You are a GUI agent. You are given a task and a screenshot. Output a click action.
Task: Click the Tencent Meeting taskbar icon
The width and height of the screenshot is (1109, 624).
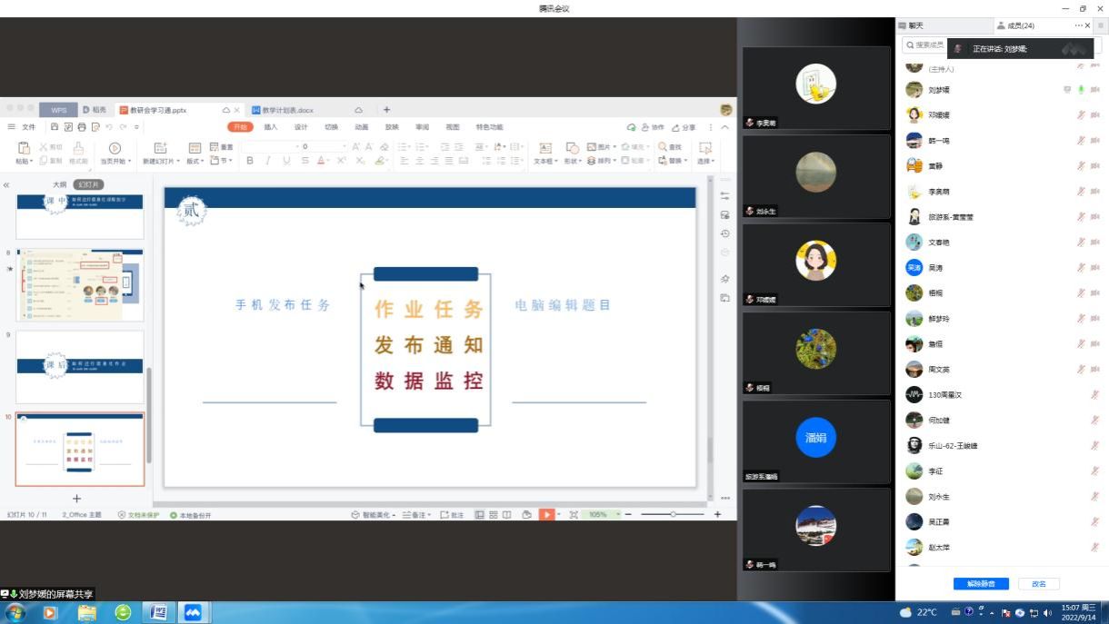tap(193, 612)
